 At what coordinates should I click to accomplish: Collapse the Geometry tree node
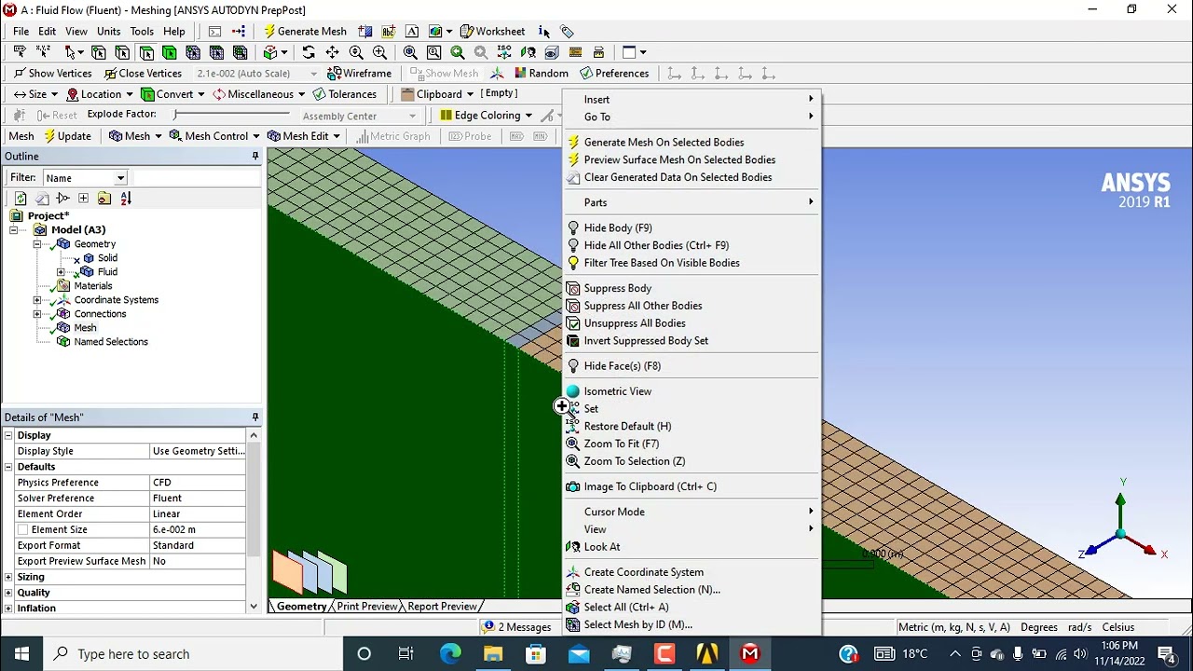click(x=37, y=244)
